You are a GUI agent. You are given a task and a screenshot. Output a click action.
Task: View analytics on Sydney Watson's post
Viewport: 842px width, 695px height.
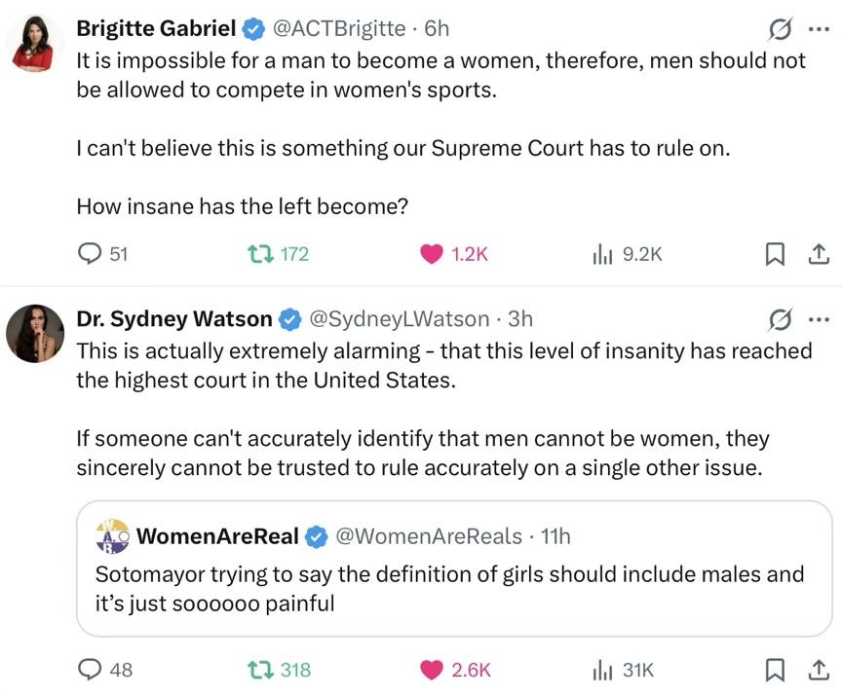(x=603, y=670)
